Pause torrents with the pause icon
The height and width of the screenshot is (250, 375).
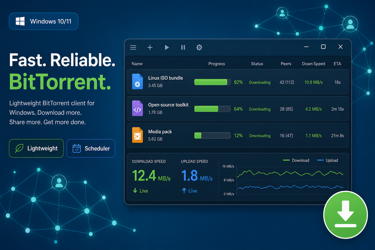click(x=183, y=47)
